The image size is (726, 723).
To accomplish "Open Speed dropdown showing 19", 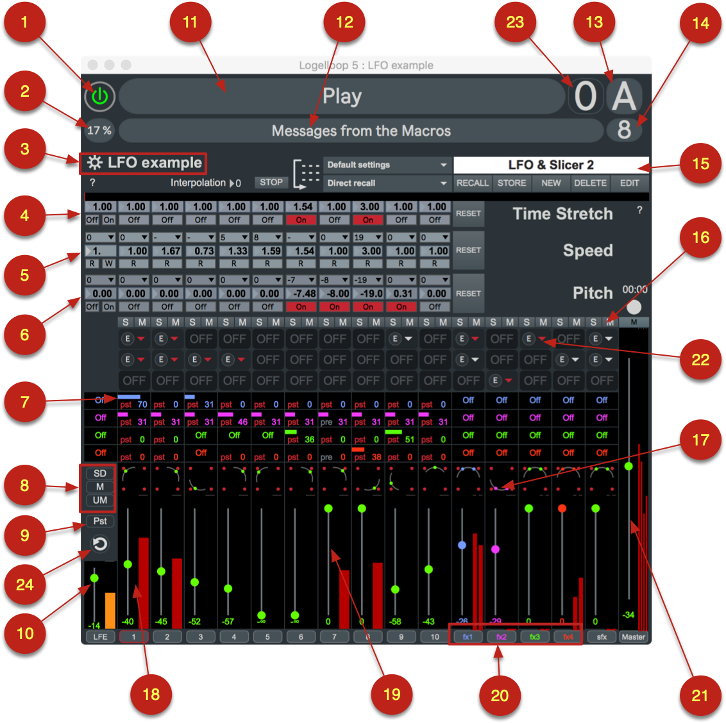I will tap(367, 237).
